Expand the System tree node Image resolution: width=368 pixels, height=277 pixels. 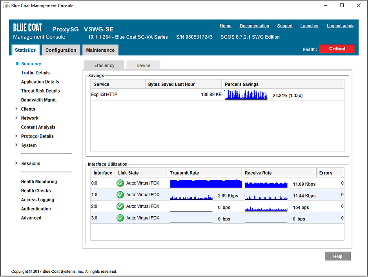(x=16, y=145)
